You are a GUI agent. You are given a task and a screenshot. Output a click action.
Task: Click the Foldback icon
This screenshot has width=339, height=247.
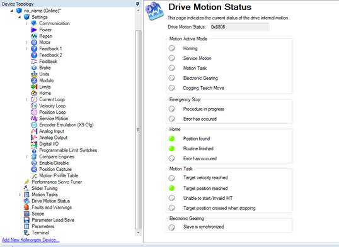[34, 62]
